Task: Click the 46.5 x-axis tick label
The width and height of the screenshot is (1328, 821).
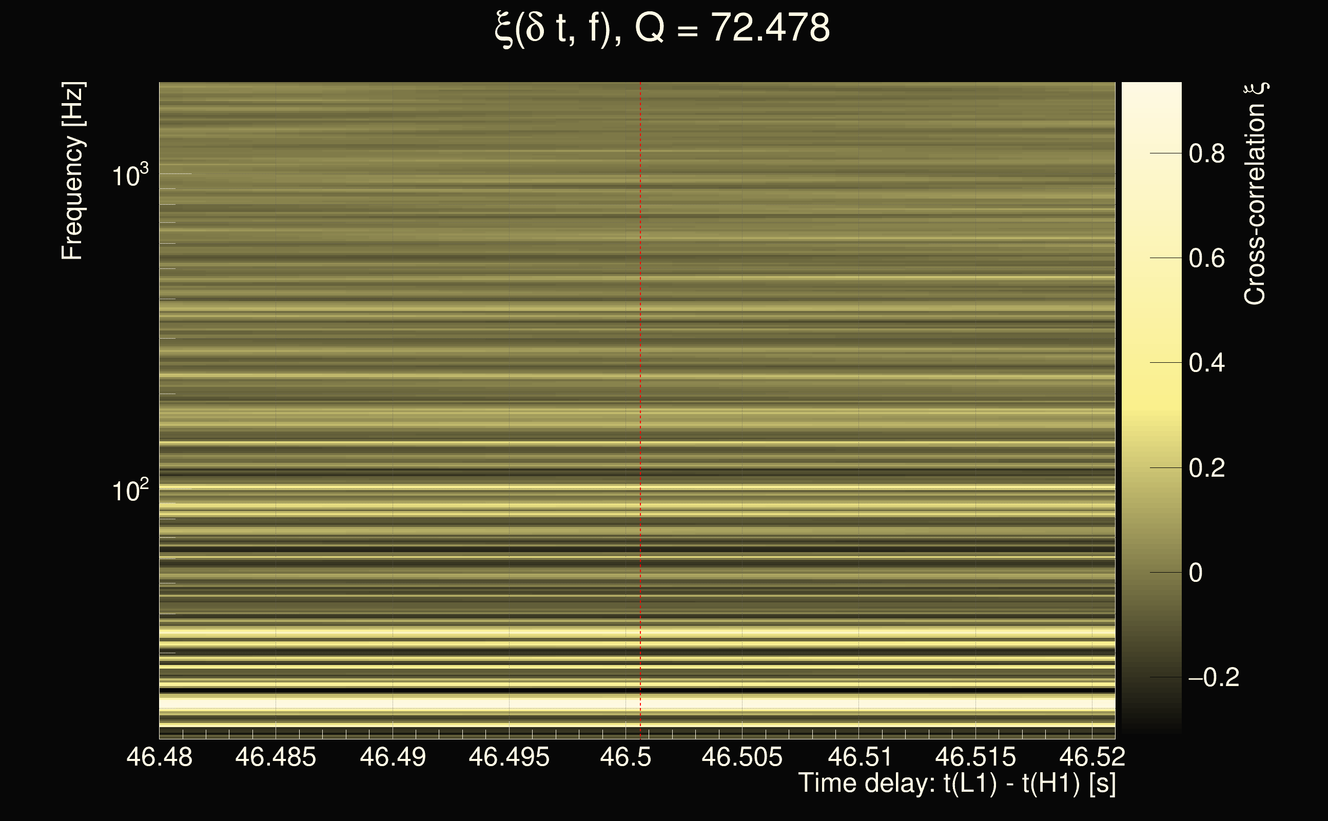Action: point(626,757)
